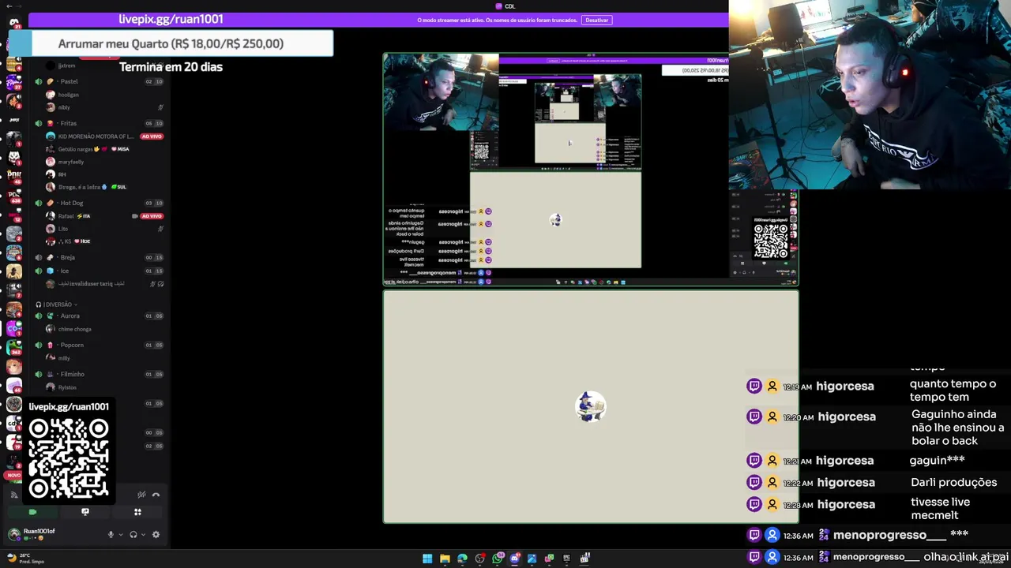
Task: Click the speaker icon beside Filminho channel
Action: 39,374
